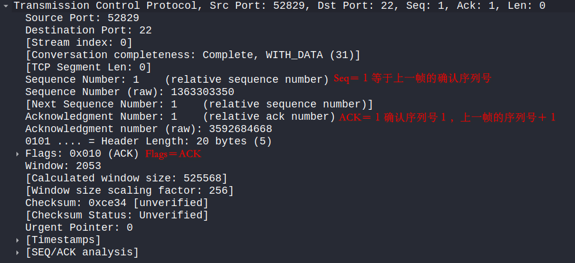Viewport: 575px width, 263px height.
Task: Expand the [Timestamps] tree item
Action: [x=17, y=240]
